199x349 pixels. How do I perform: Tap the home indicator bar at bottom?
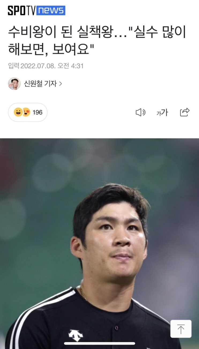point(99,344)
